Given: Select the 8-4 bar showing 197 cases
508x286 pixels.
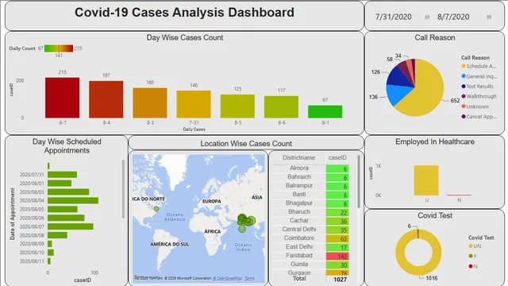Looking at the screenshot, I should [x=106, y=99].
